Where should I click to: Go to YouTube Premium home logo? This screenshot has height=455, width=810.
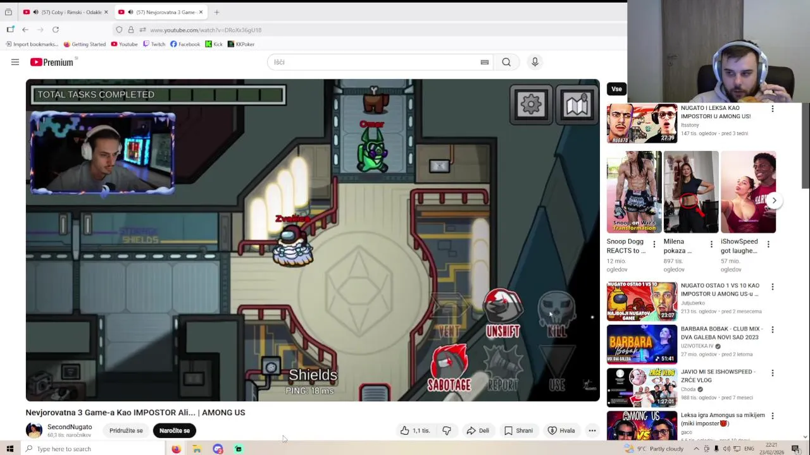tap(53, 62)
